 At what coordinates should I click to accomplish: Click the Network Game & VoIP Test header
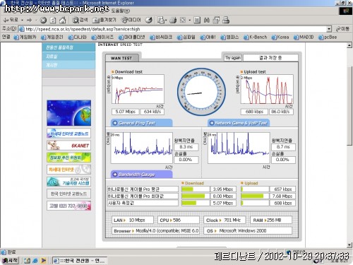point(239,123)
